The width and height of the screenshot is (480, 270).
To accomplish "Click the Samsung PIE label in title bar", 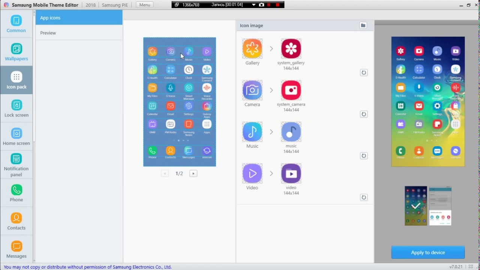I will (115, 5).
